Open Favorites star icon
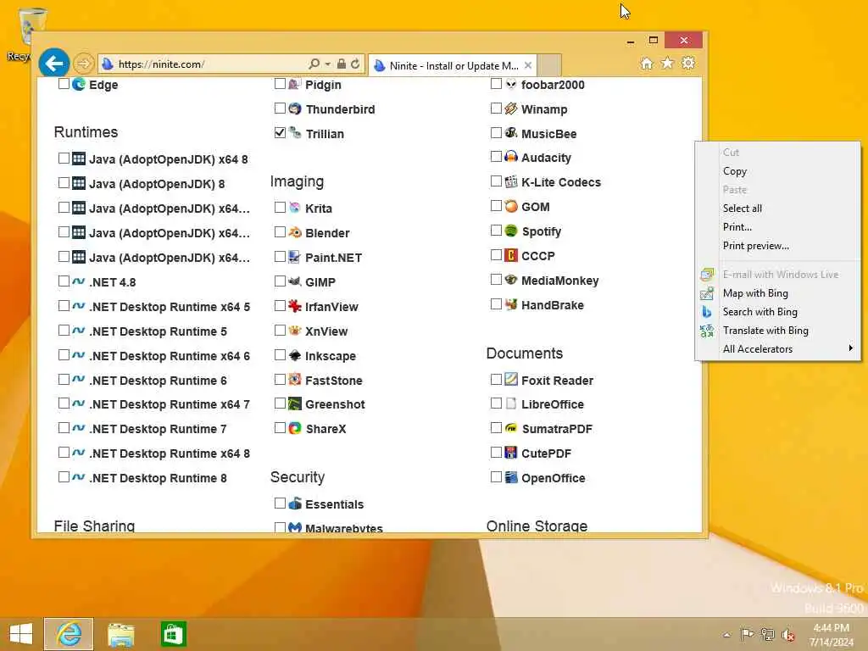The image size is (868, 651). click(668, 64)
